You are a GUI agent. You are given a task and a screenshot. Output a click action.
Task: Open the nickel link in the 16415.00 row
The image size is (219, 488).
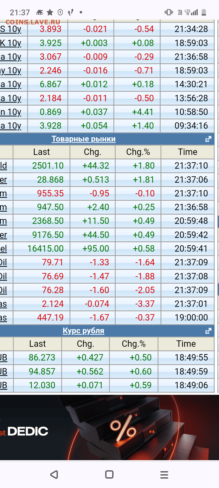(4, 249)
